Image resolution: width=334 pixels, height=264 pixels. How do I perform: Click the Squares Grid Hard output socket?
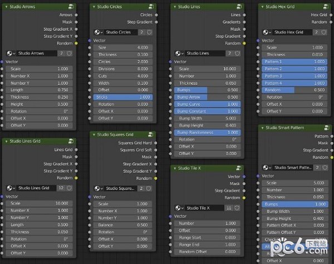[x=156, y=143]
